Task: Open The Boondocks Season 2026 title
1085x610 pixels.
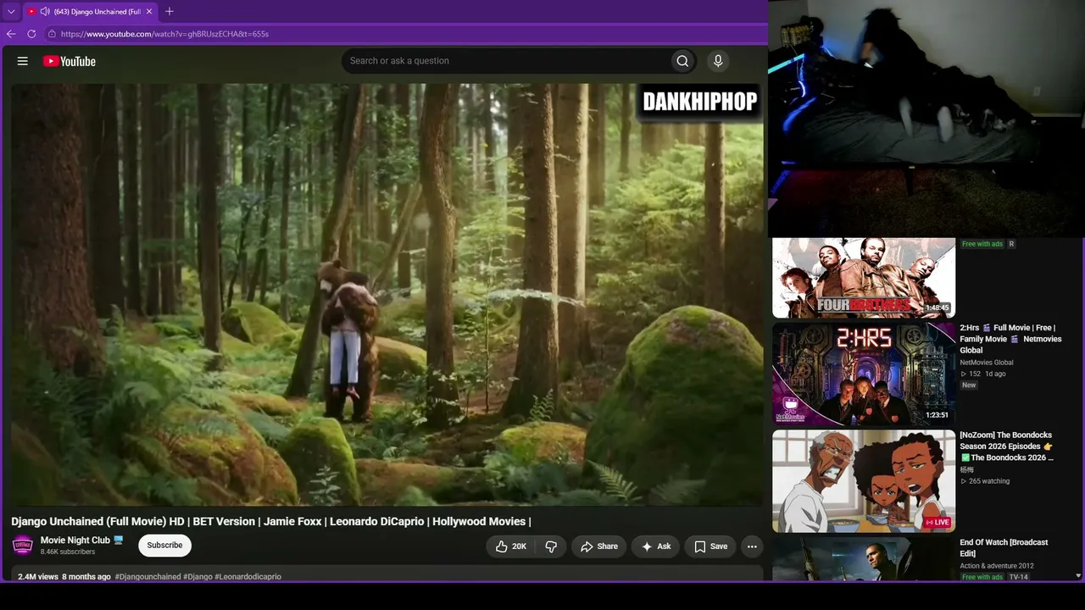Action: [1007, 446]
